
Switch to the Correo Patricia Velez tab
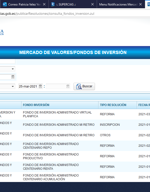click(x=24, y=4)
